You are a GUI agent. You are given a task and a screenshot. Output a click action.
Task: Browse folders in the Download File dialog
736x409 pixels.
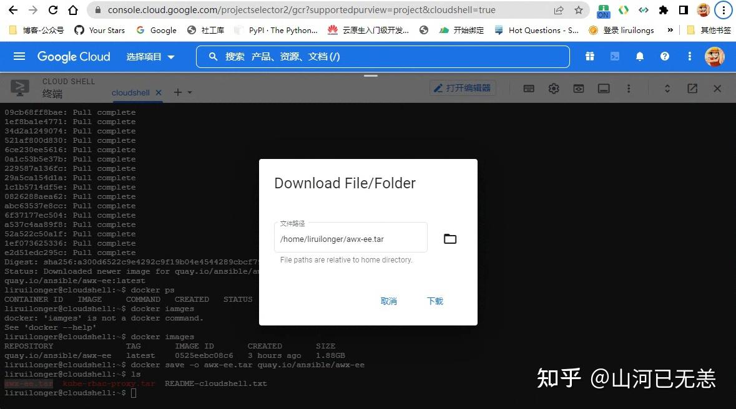point(449,239)
